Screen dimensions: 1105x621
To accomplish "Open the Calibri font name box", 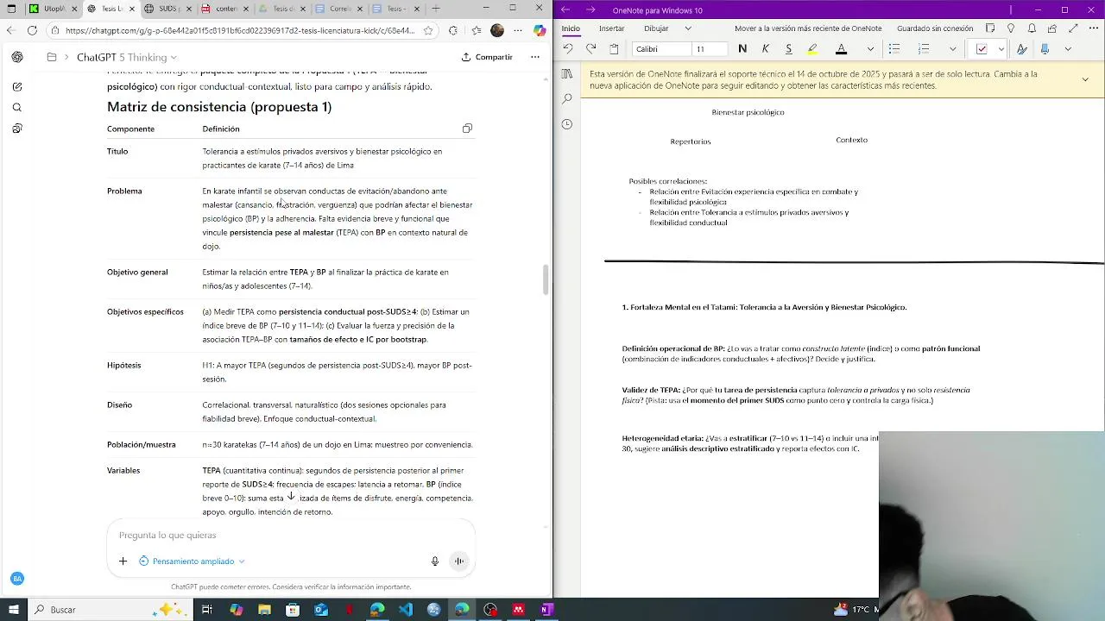I will pos(660,49).
